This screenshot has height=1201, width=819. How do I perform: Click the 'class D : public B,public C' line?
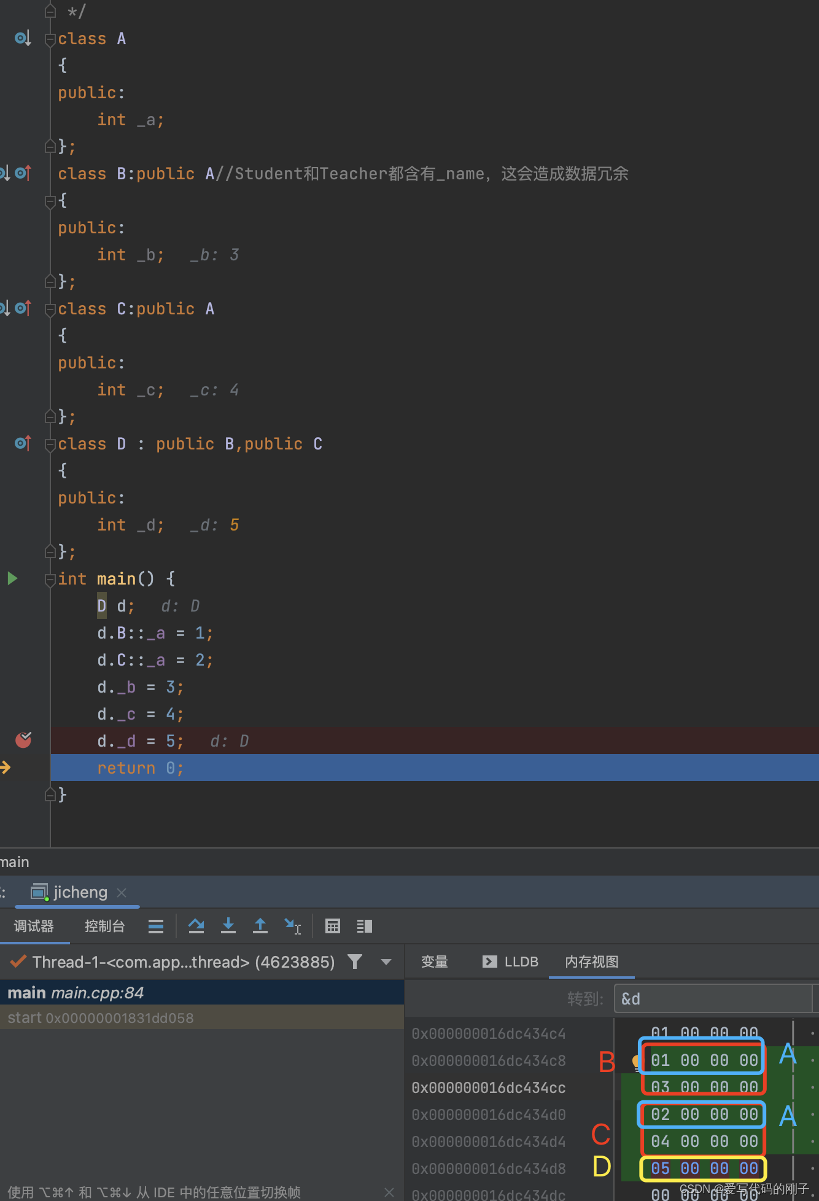tap(190, 443)
